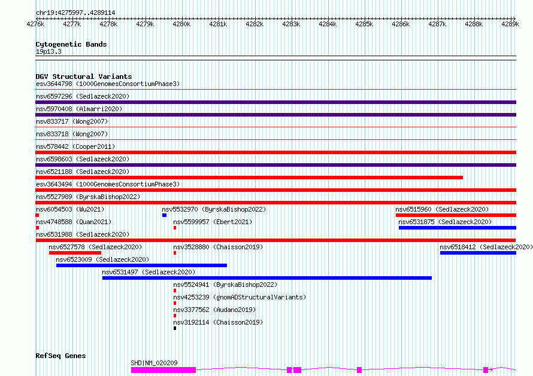Click the 4278k ruler tick label
Image resolution: width=533 pixels, height=376 pixels.
pos(108,24)
